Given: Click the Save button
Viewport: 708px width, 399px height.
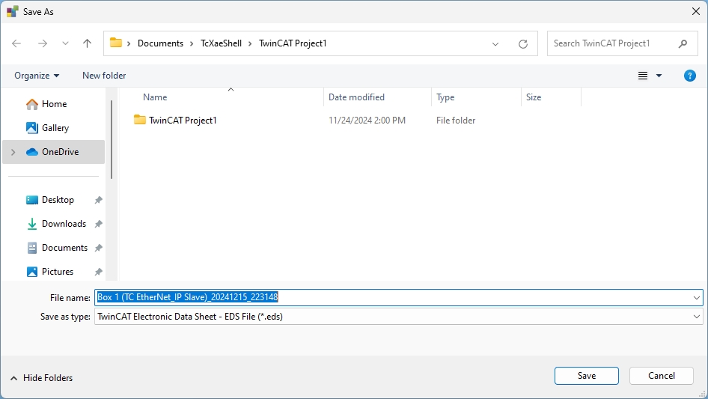Looking at the screenshot, I should point(587,376).
